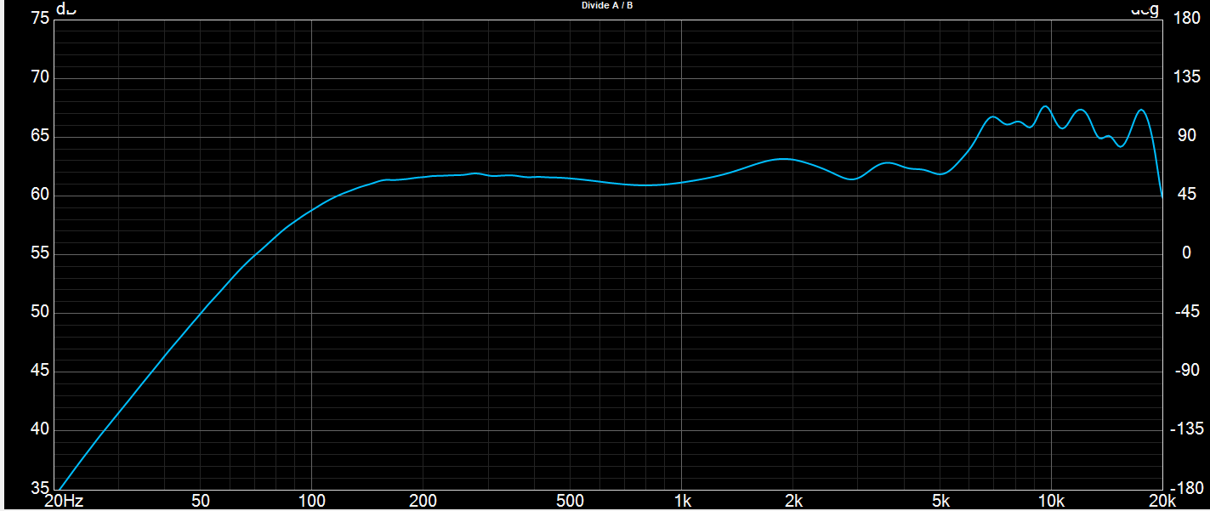
Task: Pick the 50 label on frequency axis
Action: [201, 501]
